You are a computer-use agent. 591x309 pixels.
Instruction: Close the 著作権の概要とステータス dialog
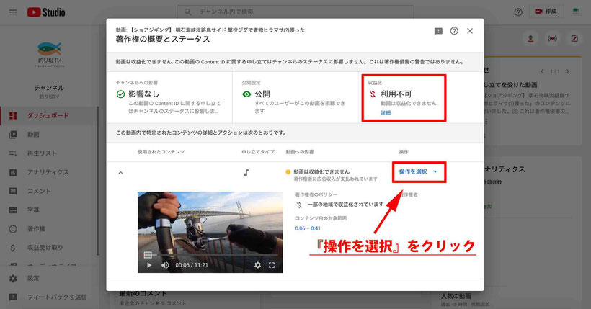470,31
